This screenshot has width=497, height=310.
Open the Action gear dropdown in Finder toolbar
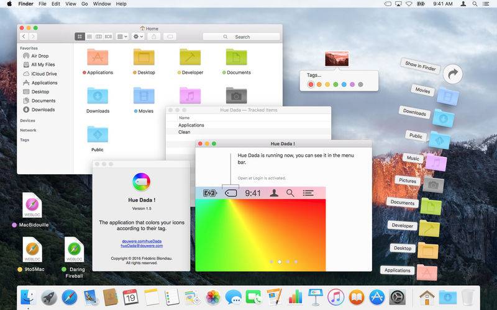click(x=138, y=37)
